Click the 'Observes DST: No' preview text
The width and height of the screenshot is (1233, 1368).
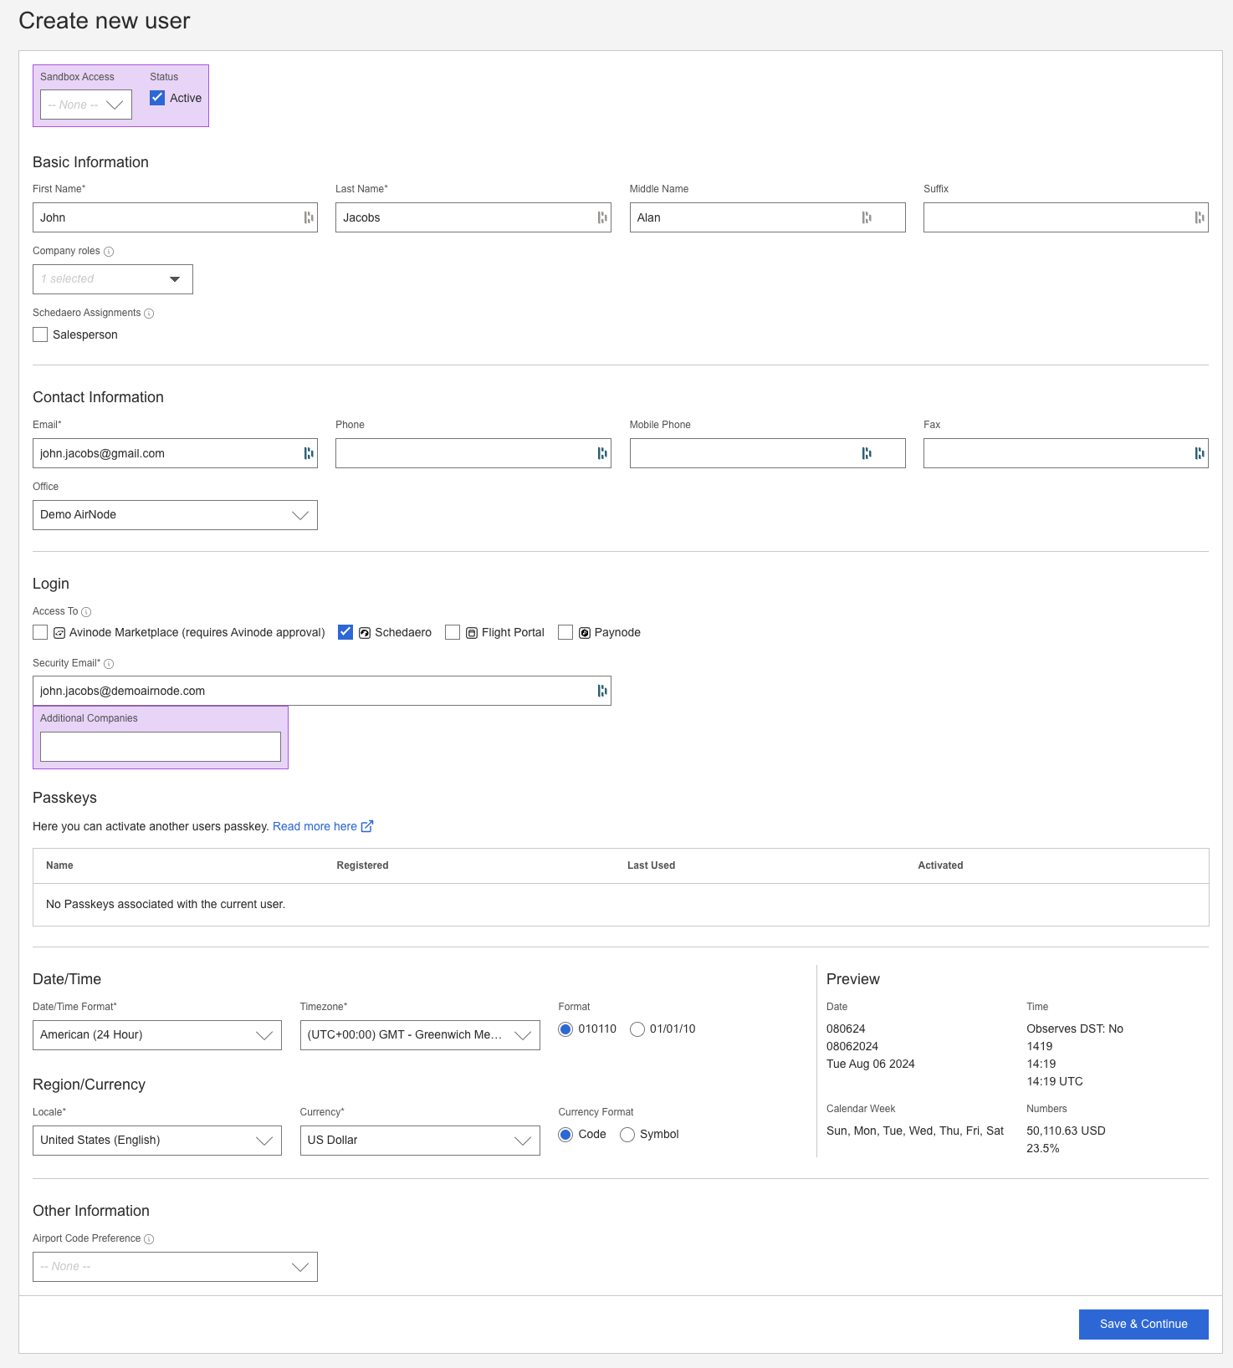[1075, 1029]
